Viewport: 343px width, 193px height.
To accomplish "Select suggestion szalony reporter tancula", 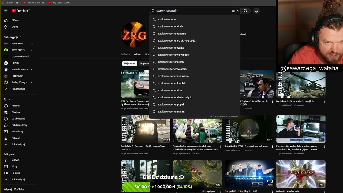I will tap(195, 34).
